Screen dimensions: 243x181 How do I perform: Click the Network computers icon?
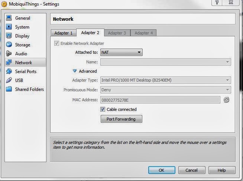(9, 62)
